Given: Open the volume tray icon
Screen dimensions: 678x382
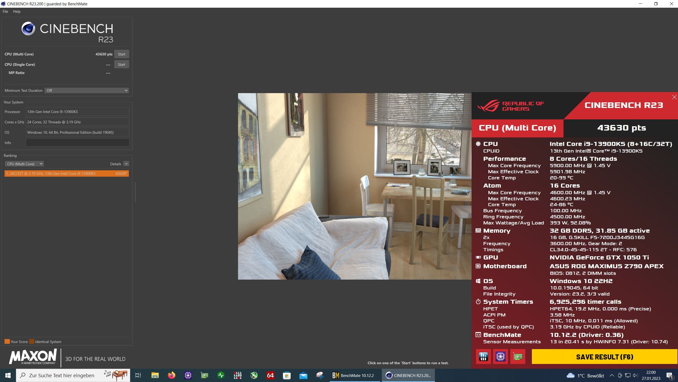Looking at the screenshot, I should point(635,375).
